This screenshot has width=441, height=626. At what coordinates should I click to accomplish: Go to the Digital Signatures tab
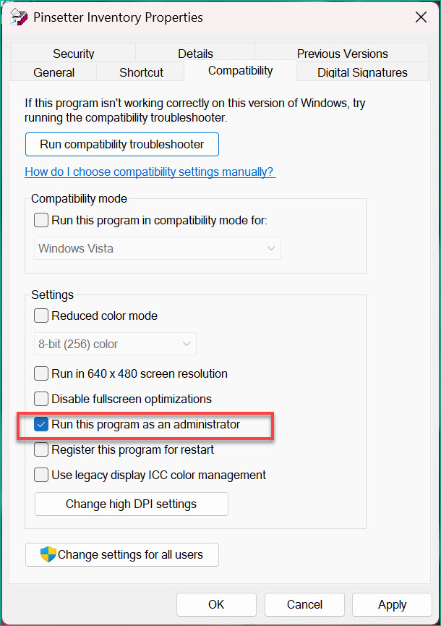pyautogui.click(x=362, y=72)
